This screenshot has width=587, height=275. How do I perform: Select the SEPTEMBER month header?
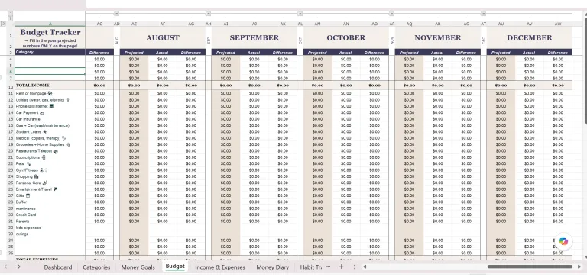pos(255,37)
